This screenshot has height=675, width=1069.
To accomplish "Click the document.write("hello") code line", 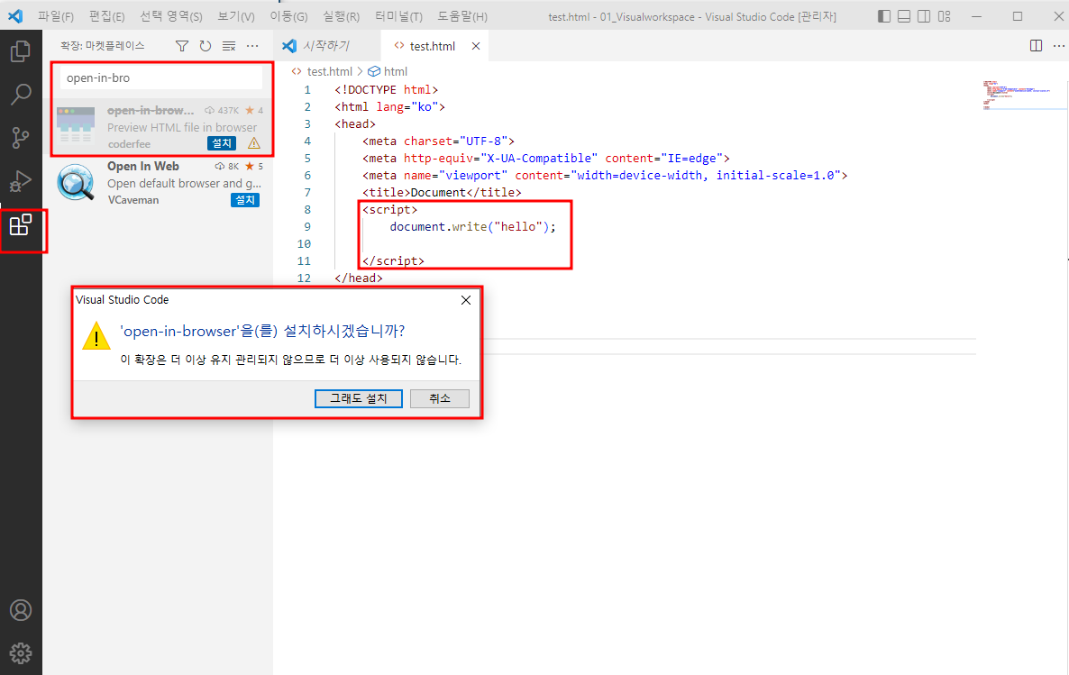I will point(472,226).
